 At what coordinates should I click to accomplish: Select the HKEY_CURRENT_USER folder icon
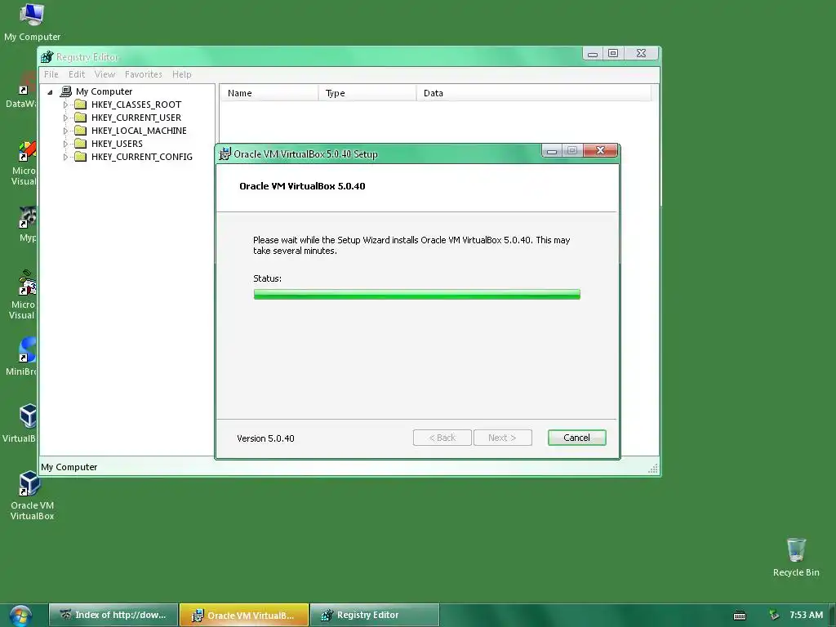pos(81,118)
